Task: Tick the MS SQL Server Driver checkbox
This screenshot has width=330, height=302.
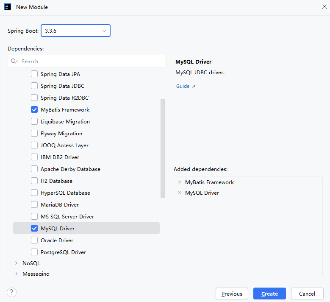Action: tap(34, 216)
